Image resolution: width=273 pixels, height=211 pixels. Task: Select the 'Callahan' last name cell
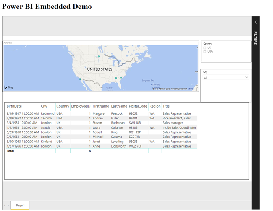point(117,127)
